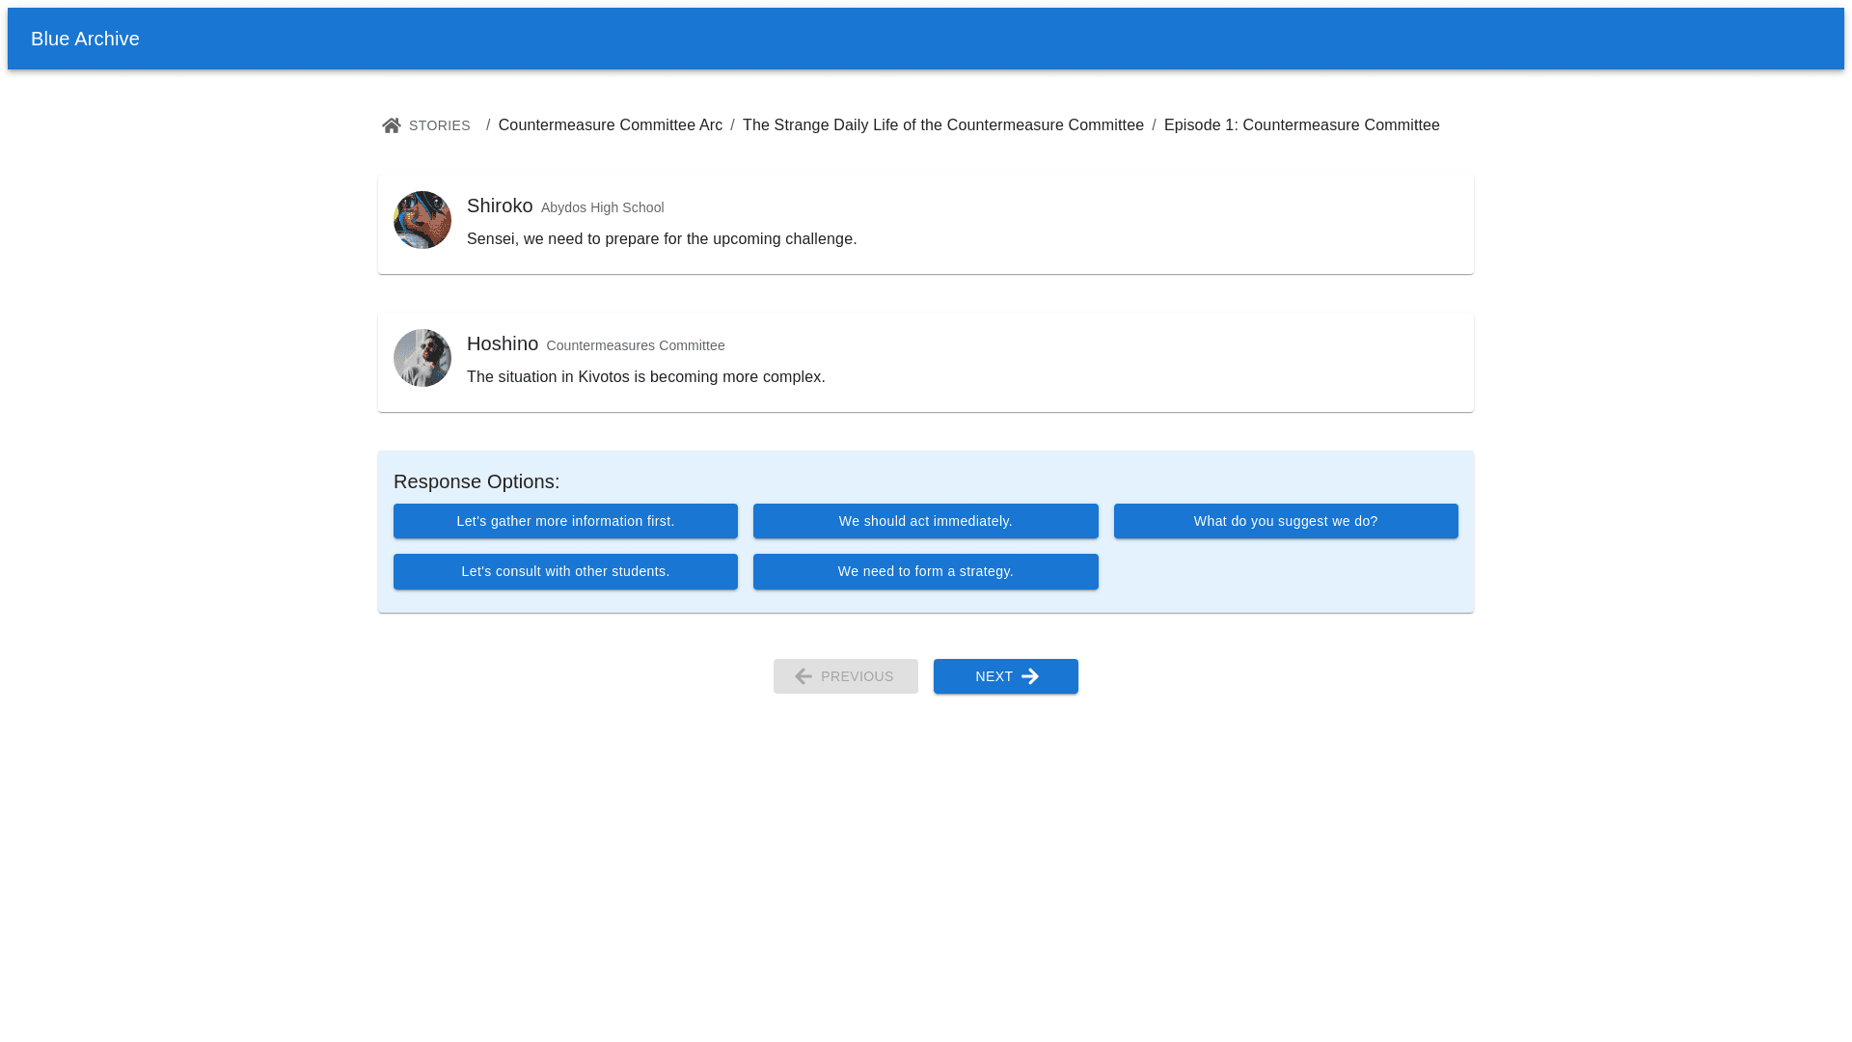1852x1042 pixels.
Task: Click Shiroko's name in the dialogue
Action: point(500,206)
